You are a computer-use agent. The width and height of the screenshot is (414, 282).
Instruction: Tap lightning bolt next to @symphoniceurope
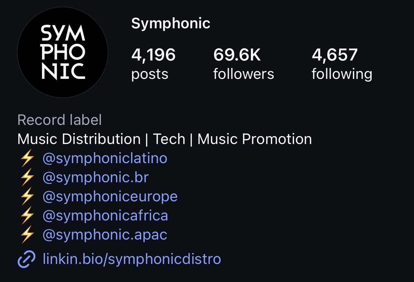27,196
